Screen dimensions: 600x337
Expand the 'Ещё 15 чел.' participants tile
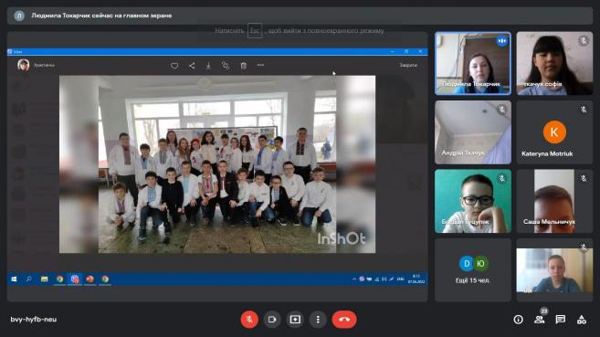click(473, 270)
